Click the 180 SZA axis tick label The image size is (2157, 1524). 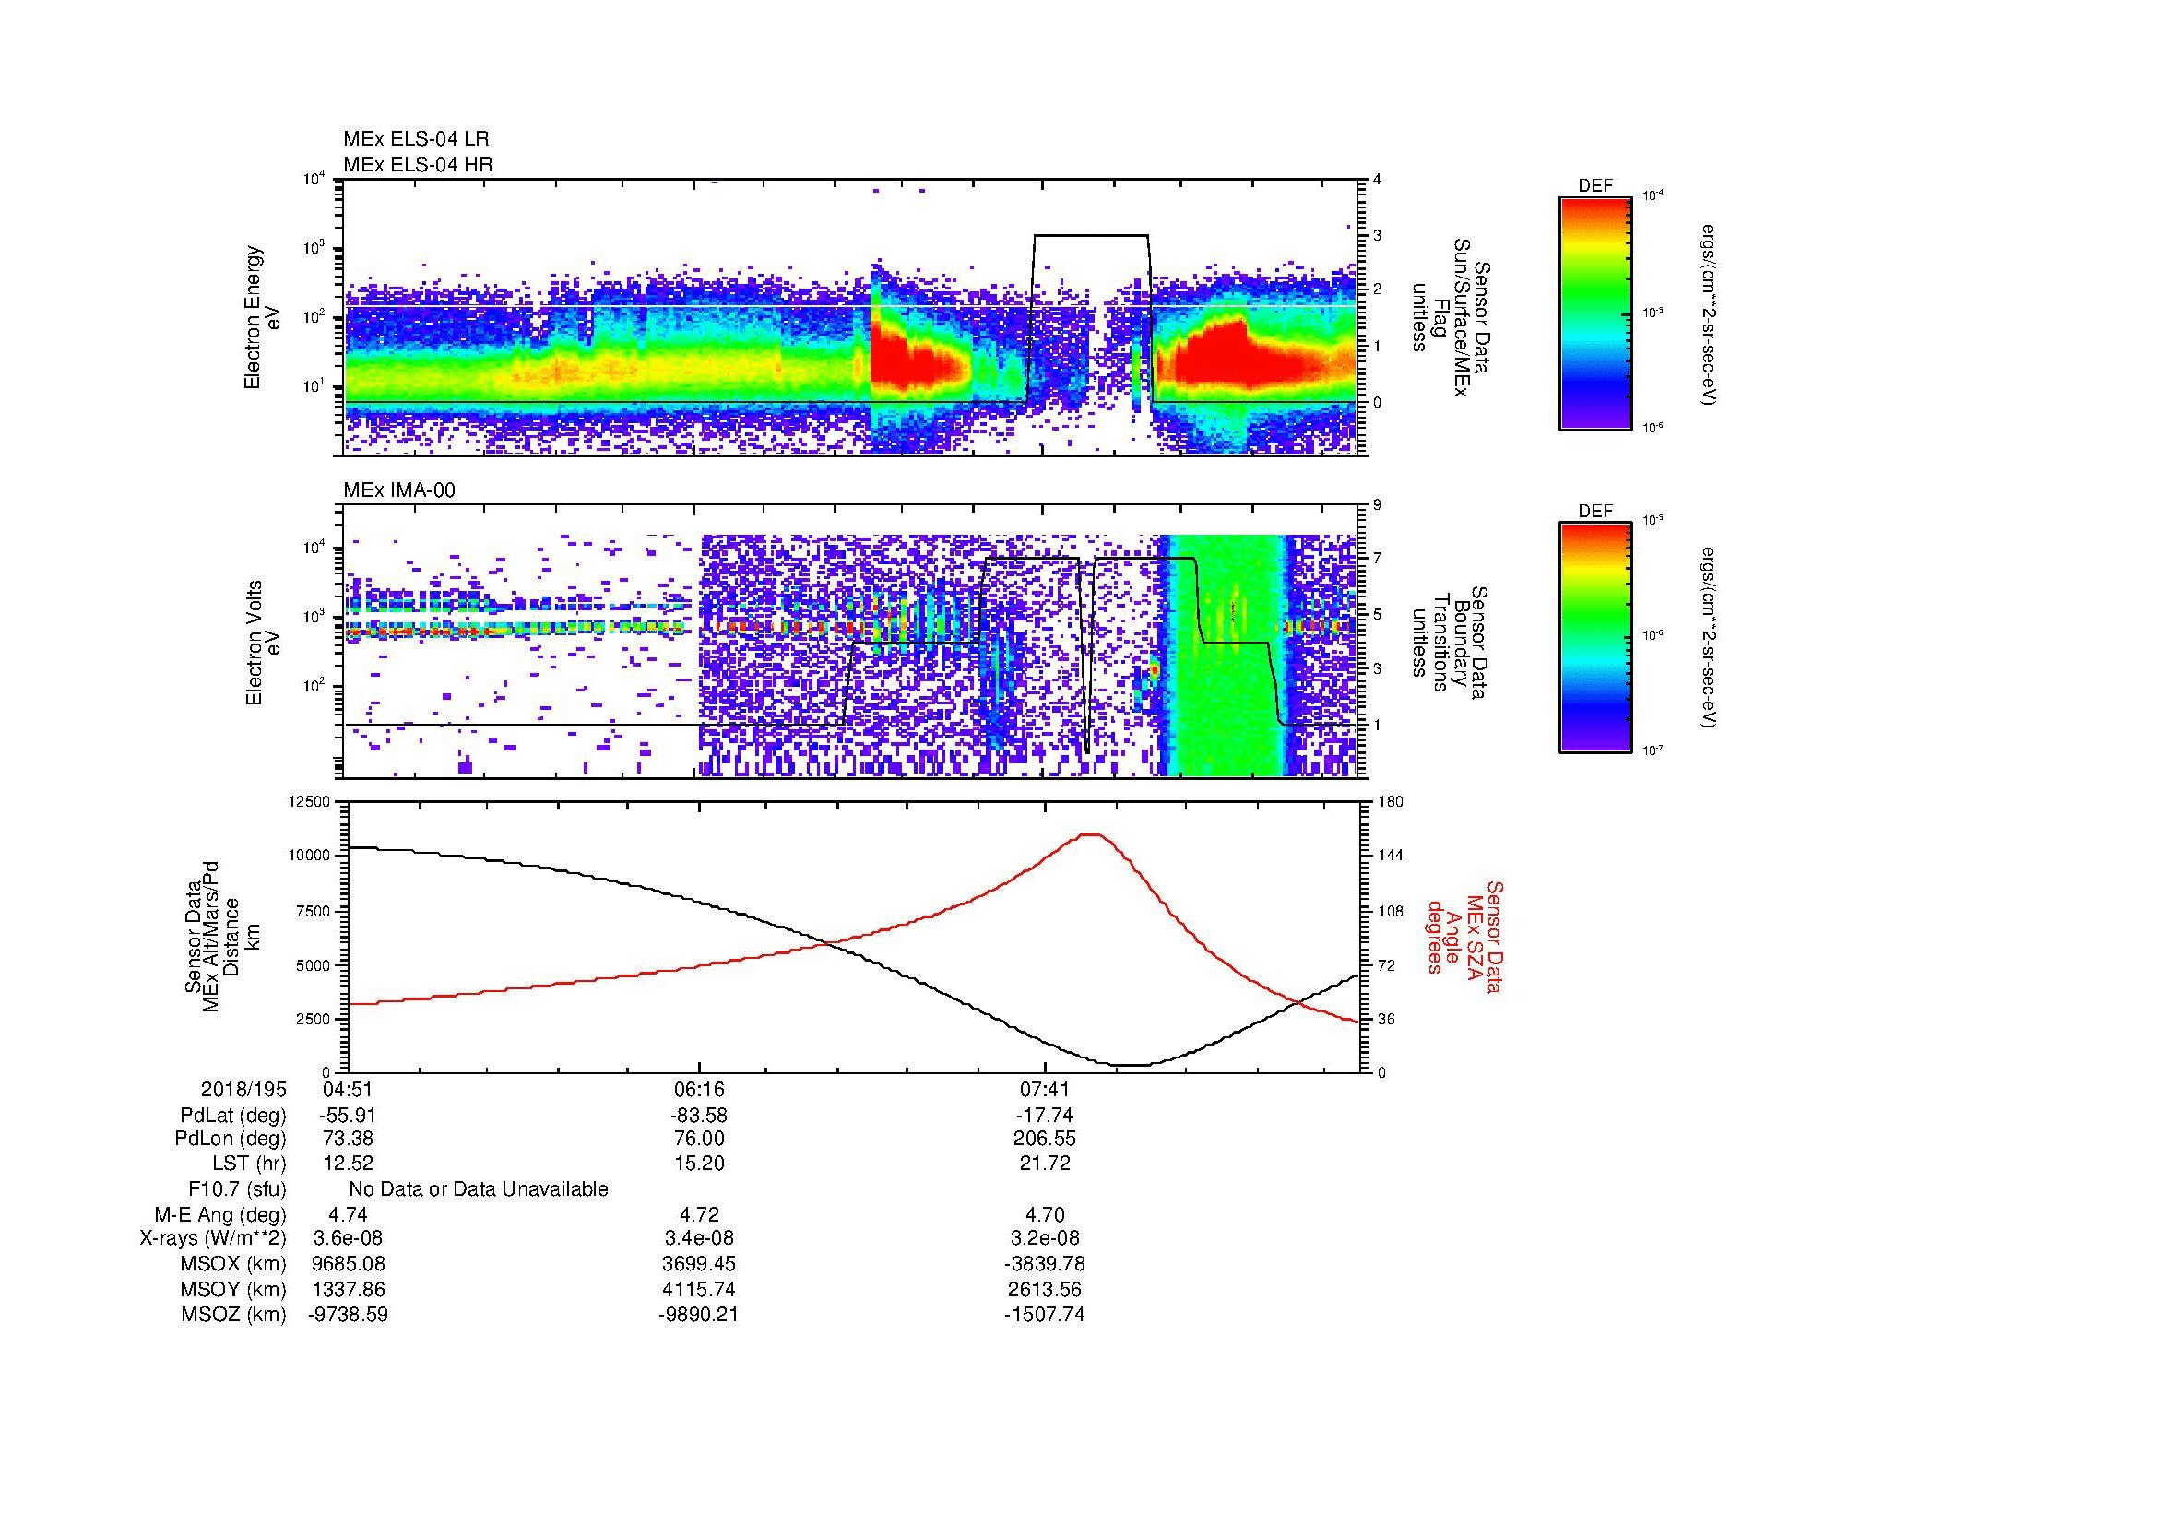(1391, 802)
